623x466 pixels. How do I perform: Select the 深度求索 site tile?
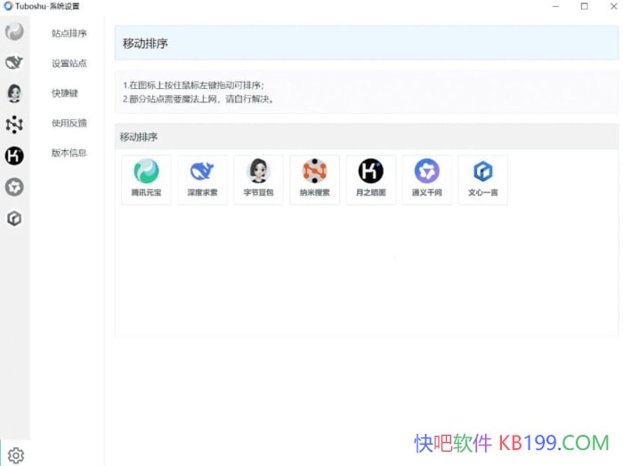coord(202,179)
